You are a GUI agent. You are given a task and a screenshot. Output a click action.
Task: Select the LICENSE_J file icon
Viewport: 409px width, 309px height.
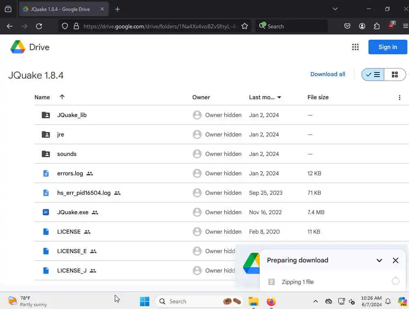[x=46, y=271]
